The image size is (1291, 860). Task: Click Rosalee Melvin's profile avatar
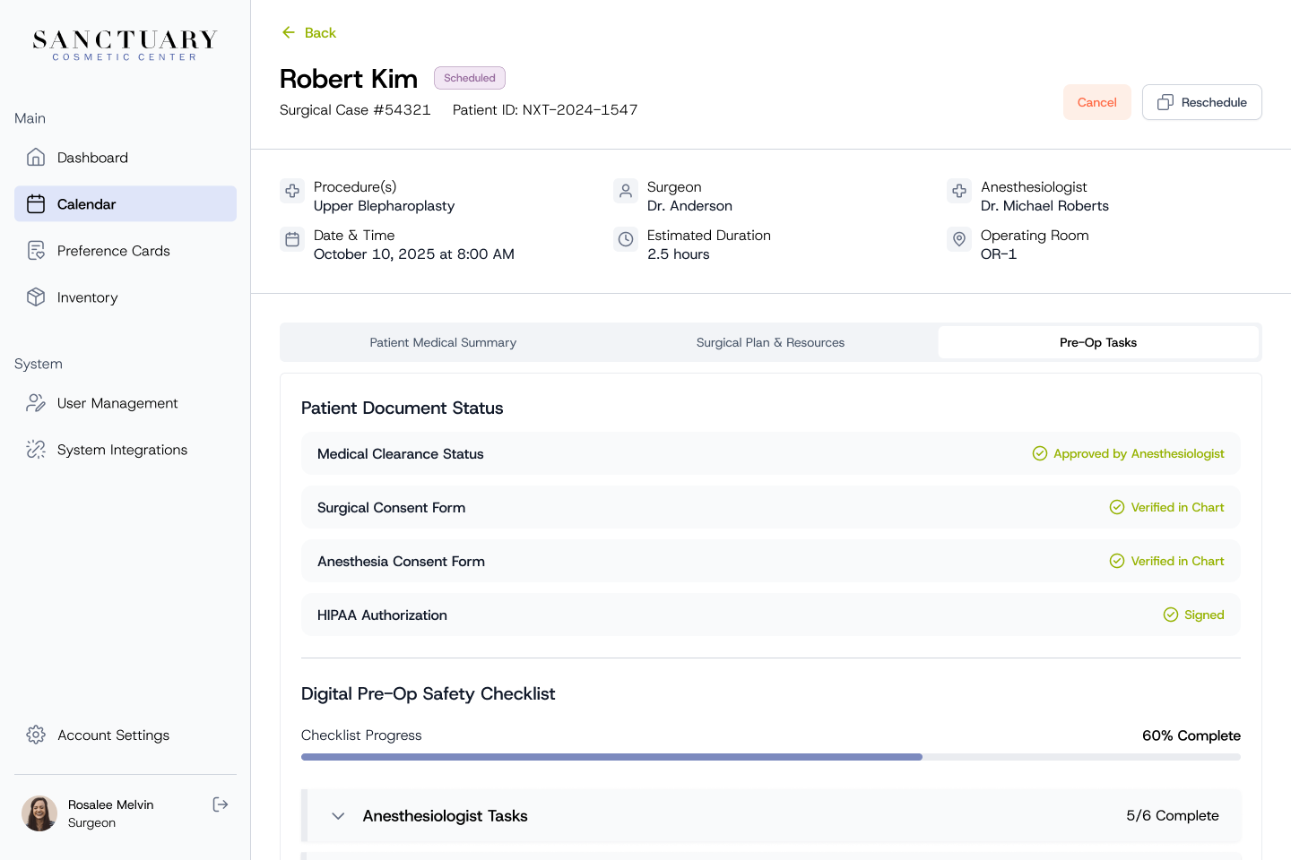point(39,813)
